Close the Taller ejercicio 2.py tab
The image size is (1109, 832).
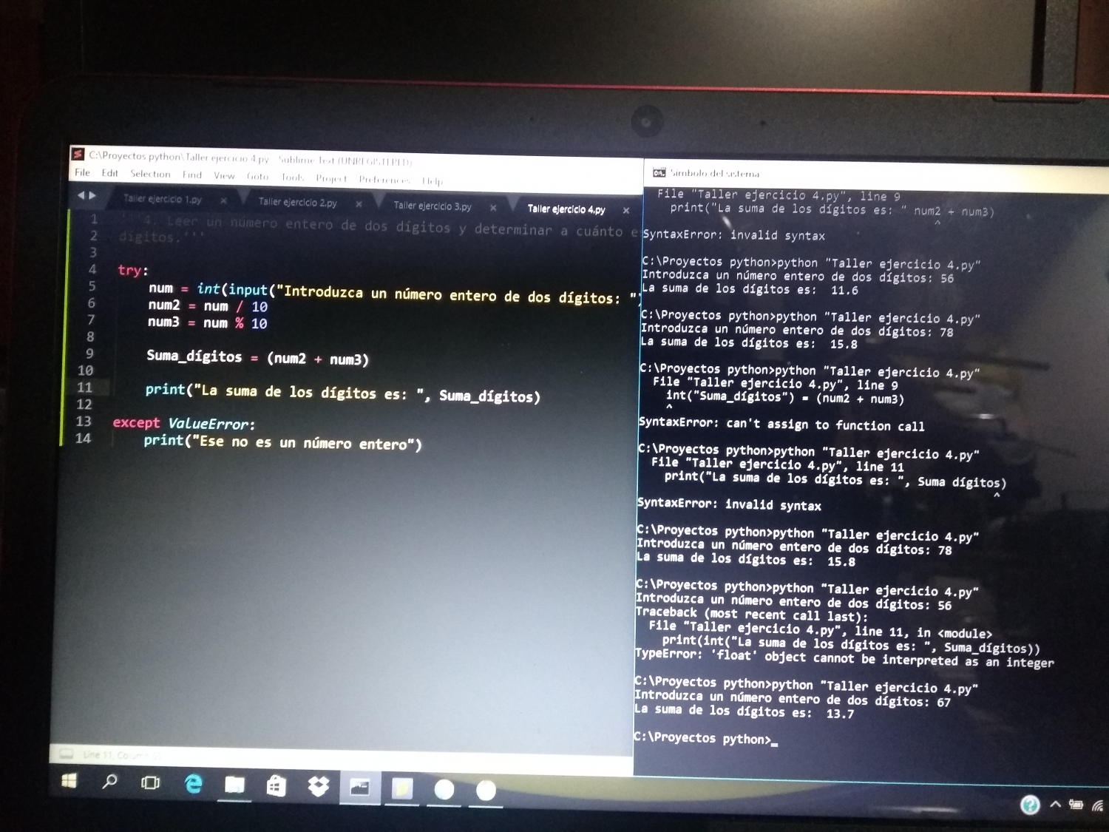[x=359, y=204]
